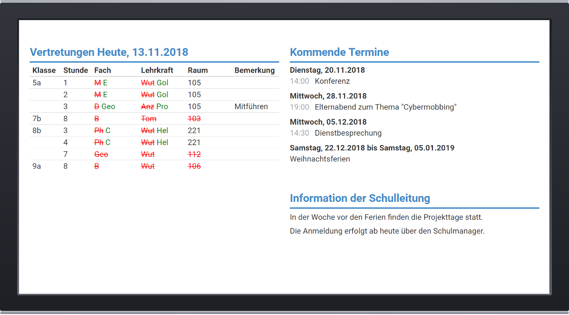This screenshot has height=315, width=569.
Task: Click the Schulmanager registration line
Action: (387, 231)
